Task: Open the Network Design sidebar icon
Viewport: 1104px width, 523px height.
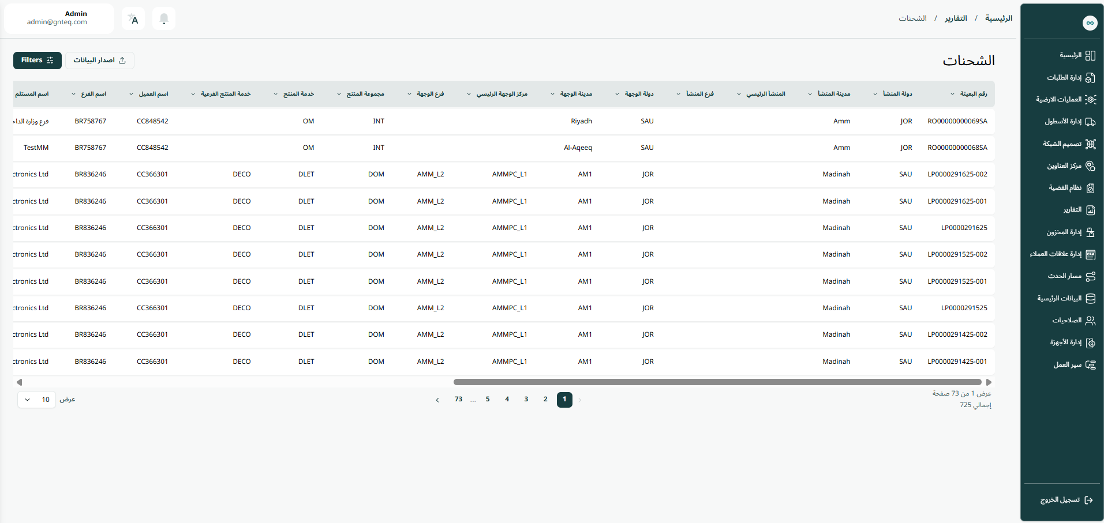Action: pos(1090,144)
